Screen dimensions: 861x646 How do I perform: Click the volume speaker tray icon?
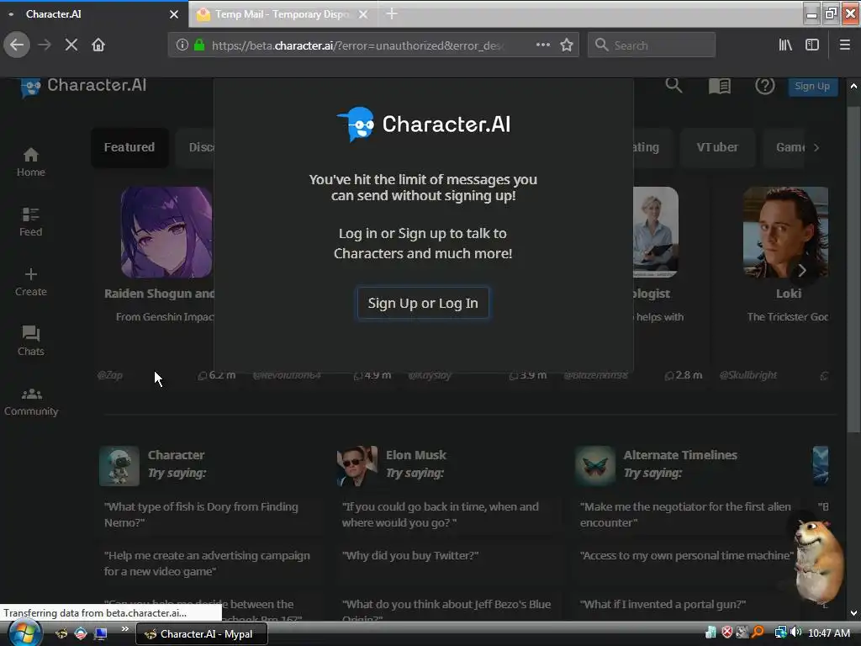(x=795, y=633)
